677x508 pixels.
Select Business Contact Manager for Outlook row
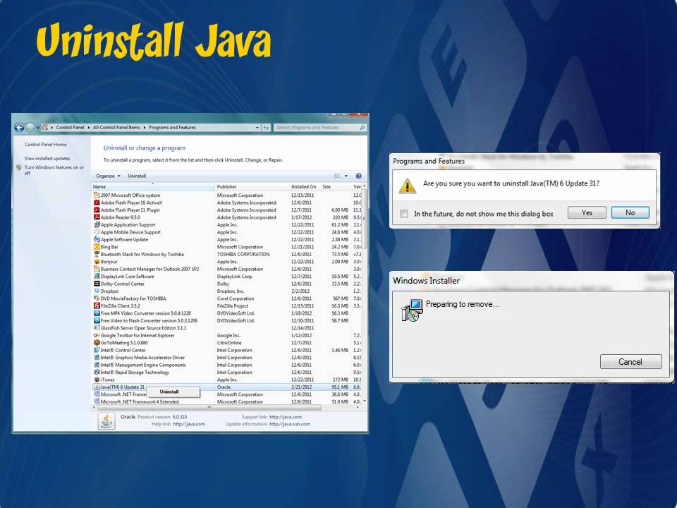coord(226,269)
